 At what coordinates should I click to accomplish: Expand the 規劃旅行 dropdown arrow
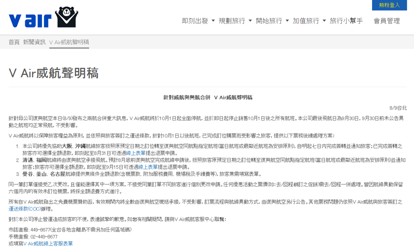[x=250, y=21]
